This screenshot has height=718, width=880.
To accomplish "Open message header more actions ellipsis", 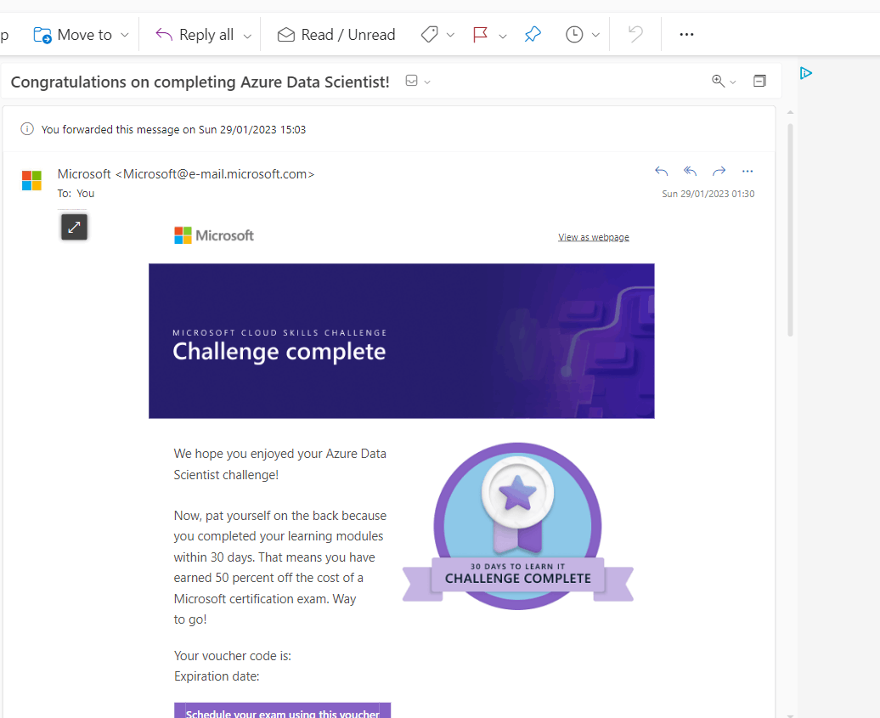I will [x=747, y=172].
